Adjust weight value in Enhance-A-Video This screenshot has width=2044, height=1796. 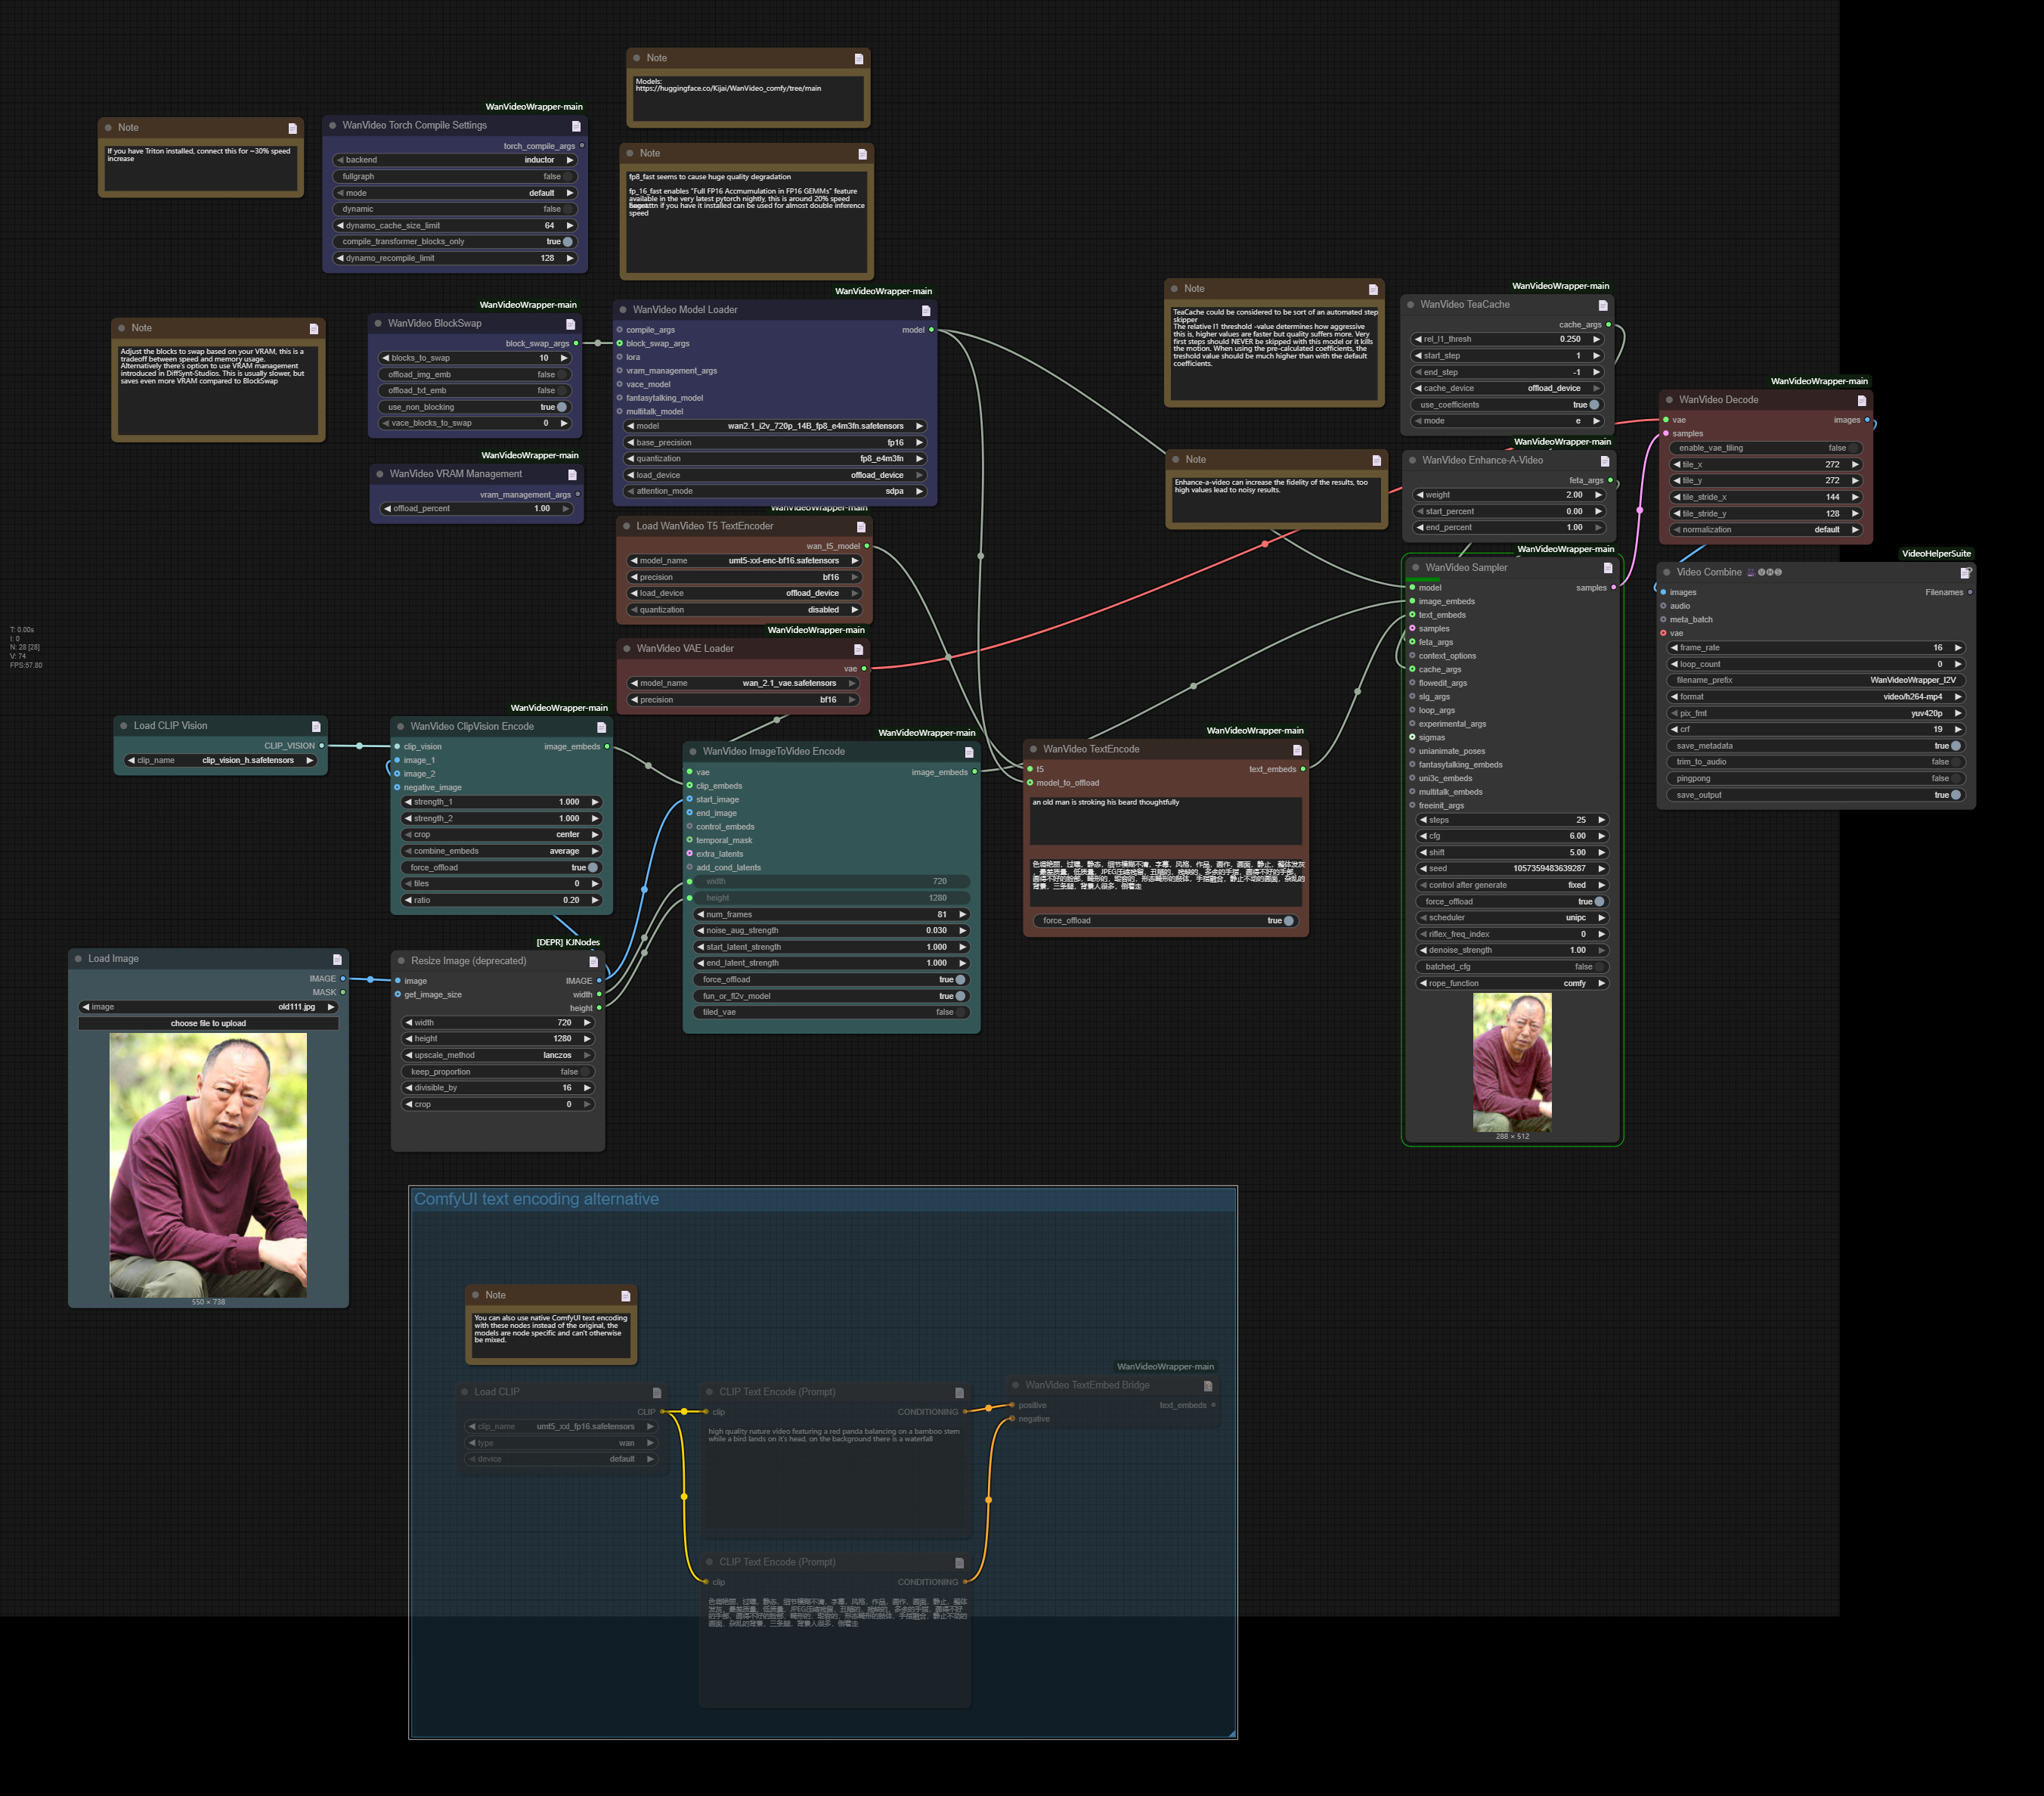(1510, 495)
